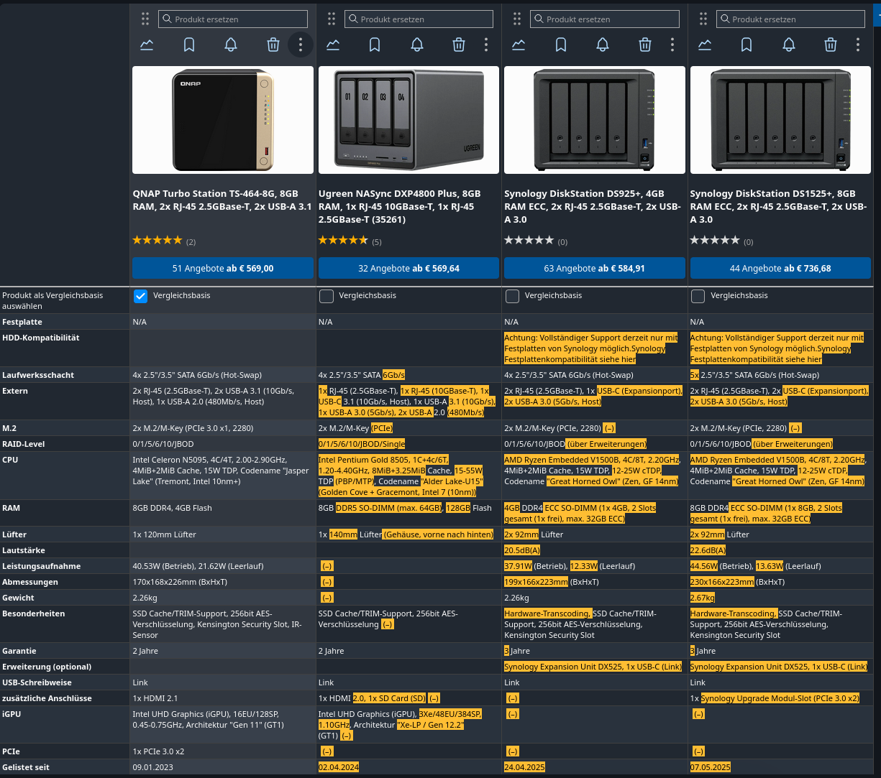Image resolution: width=881 pixels, height=778 pixels.
Task: Click the Synology DS1525+ product image
Action: pyautogui.click(x=780, y=120)
